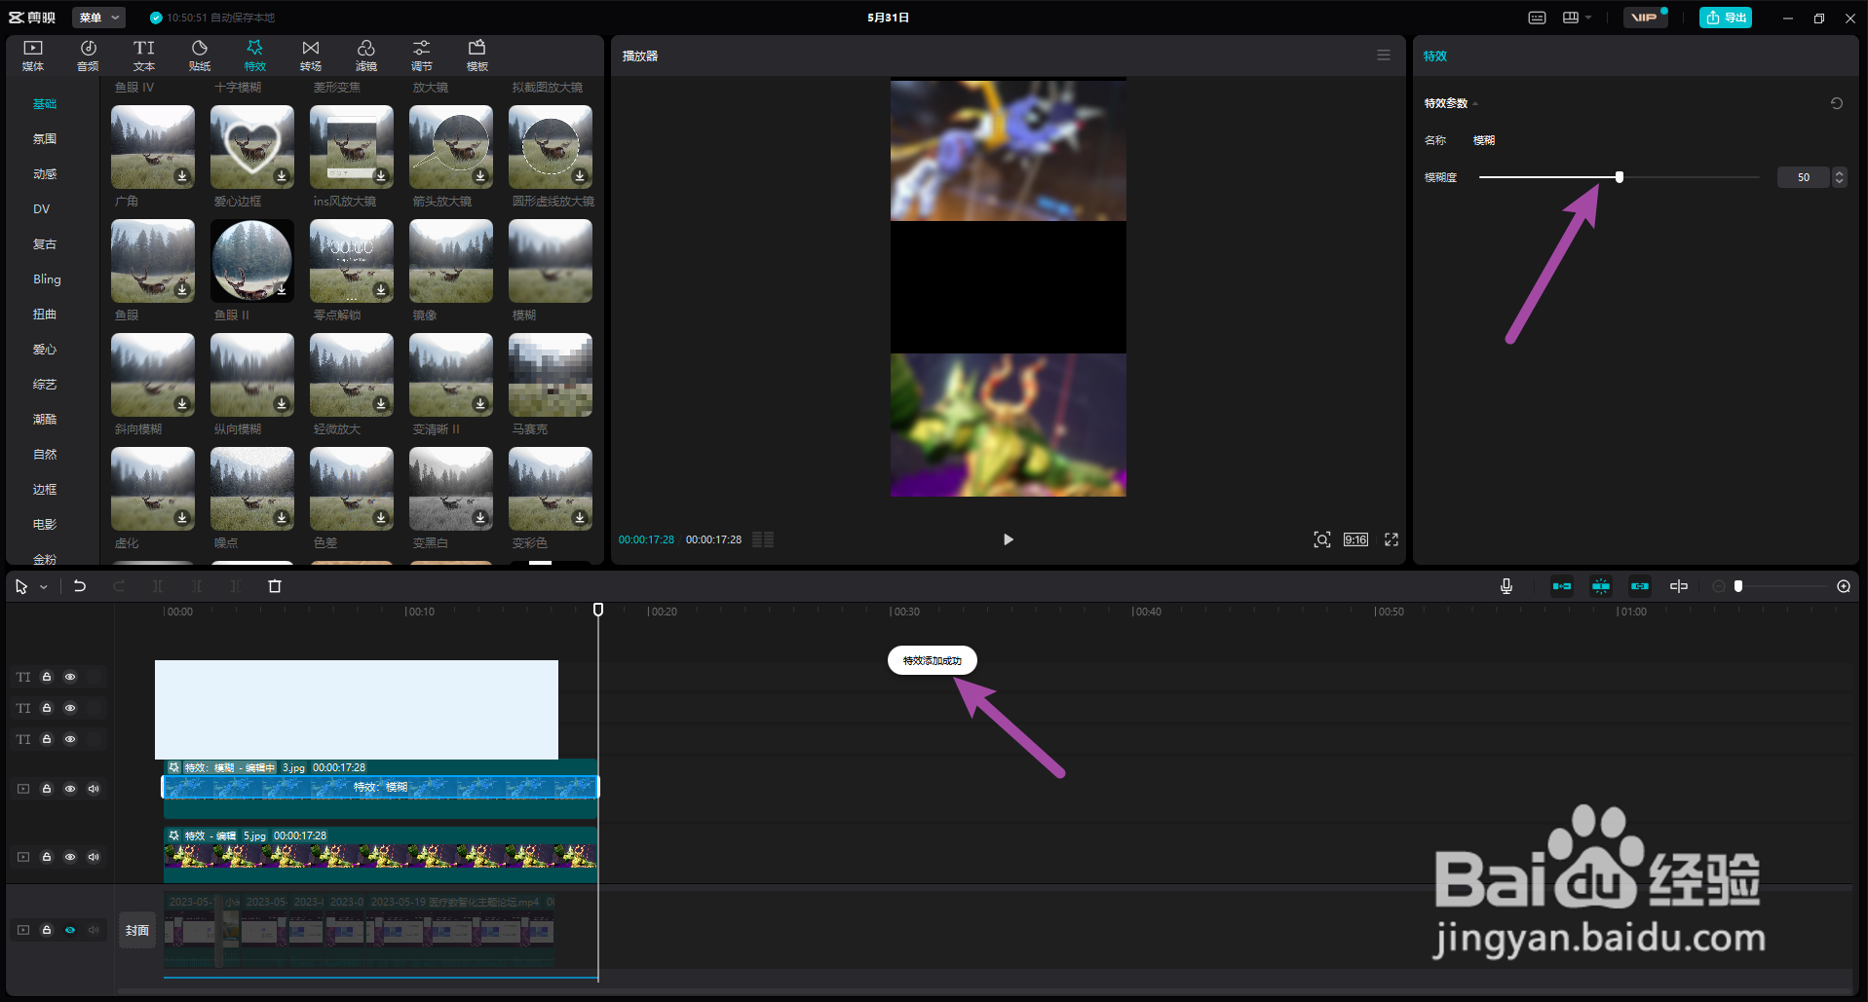Screen dimensions: 1868x1002
Task: Lock the first text track
Action: (47, 677)
